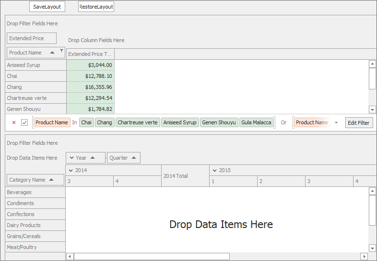Toggle the filter enabled checkbox

coord(24,122)
